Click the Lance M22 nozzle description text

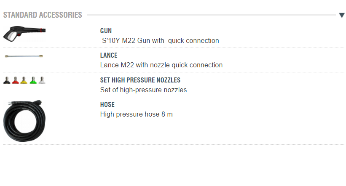[161, 65]
